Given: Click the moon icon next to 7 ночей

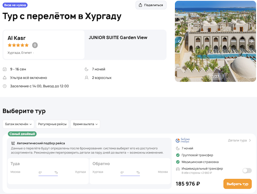Looking at the screenshot, I should pyautogui.click(x=87, y=69).
